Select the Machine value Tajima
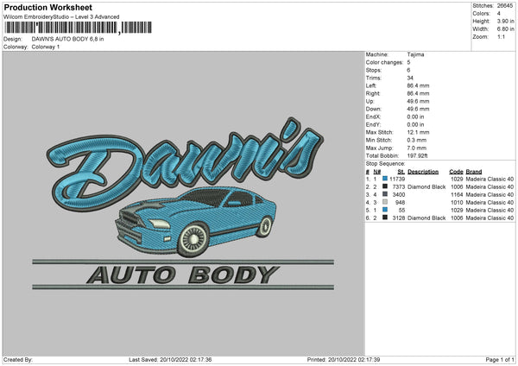Viewport: 518px width, 366px height. pos(415,54)
